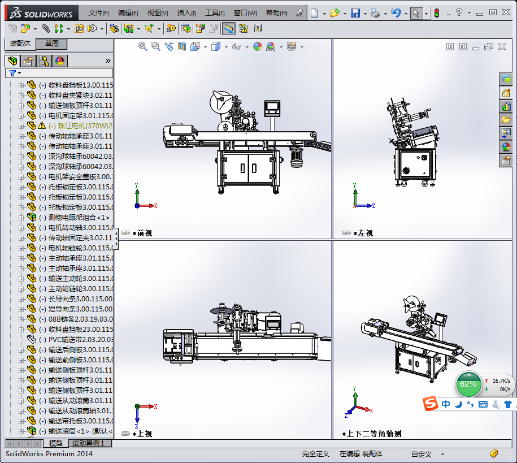Click the 模型 bottom tab
The width and height of the screenshot is (517, 463).
(55, 443)
